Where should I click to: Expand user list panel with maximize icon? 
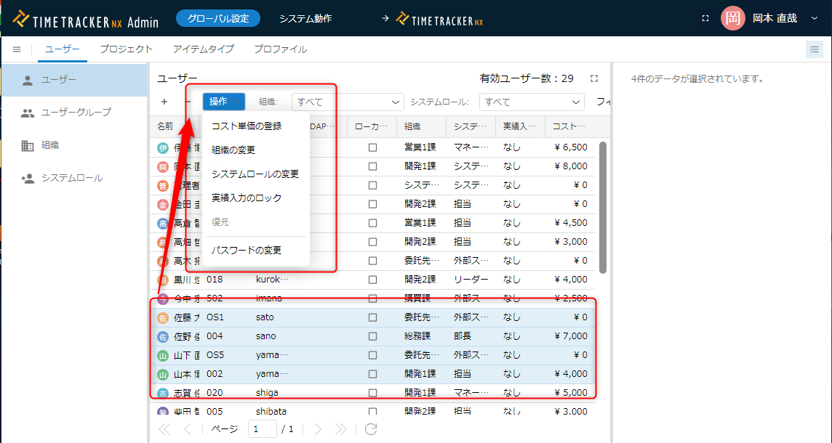pos(594,78)
